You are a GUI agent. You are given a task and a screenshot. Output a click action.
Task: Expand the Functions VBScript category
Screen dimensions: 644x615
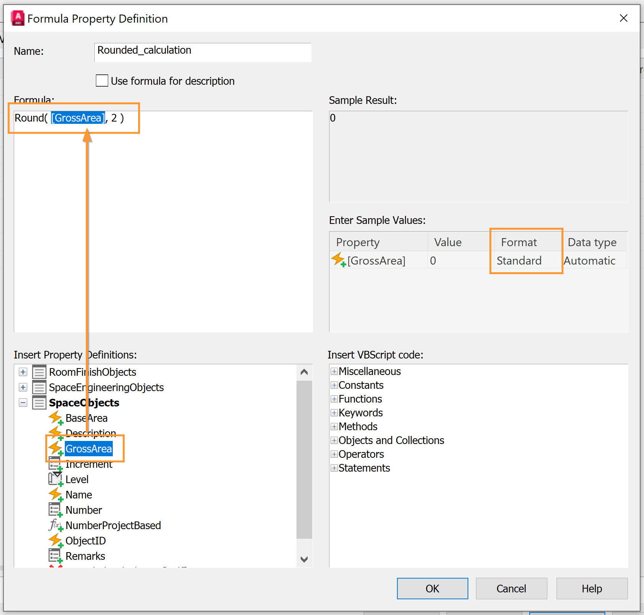(334, 399)
